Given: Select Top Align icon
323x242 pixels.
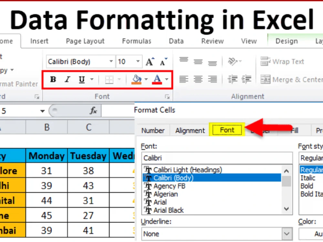Looking at the screenshot, I should [184, 60].
